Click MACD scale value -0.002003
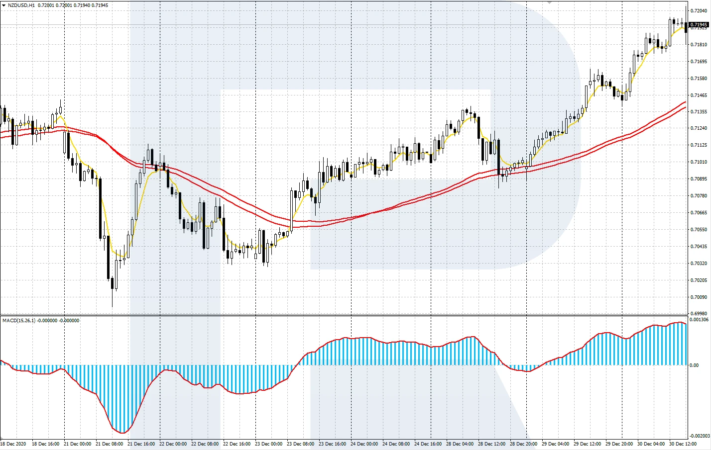Image resolution: width=711 pixels, height=450 pixels. [x=700, y=436]
